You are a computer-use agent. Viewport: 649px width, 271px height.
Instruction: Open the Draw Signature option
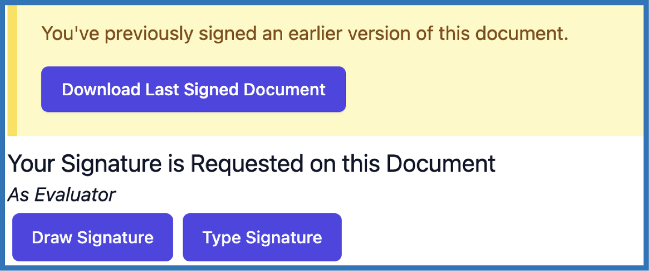pyautogui.click(x=93, y=237)
